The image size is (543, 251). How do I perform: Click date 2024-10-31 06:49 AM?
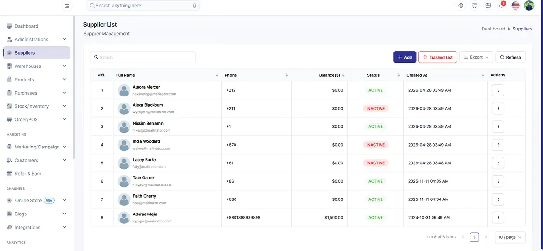coord(429,218)
